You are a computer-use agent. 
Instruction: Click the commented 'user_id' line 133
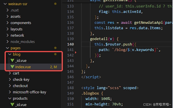[136, 6]
